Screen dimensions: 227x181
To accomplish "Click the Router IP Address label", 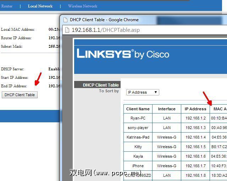I will tap(16, 38).
